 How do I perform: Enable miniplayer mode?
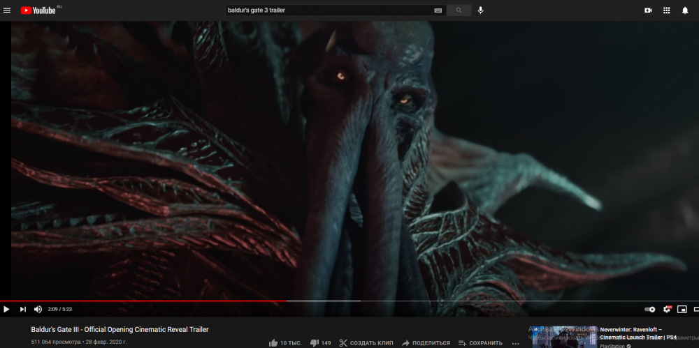click(x=682, y=309)
